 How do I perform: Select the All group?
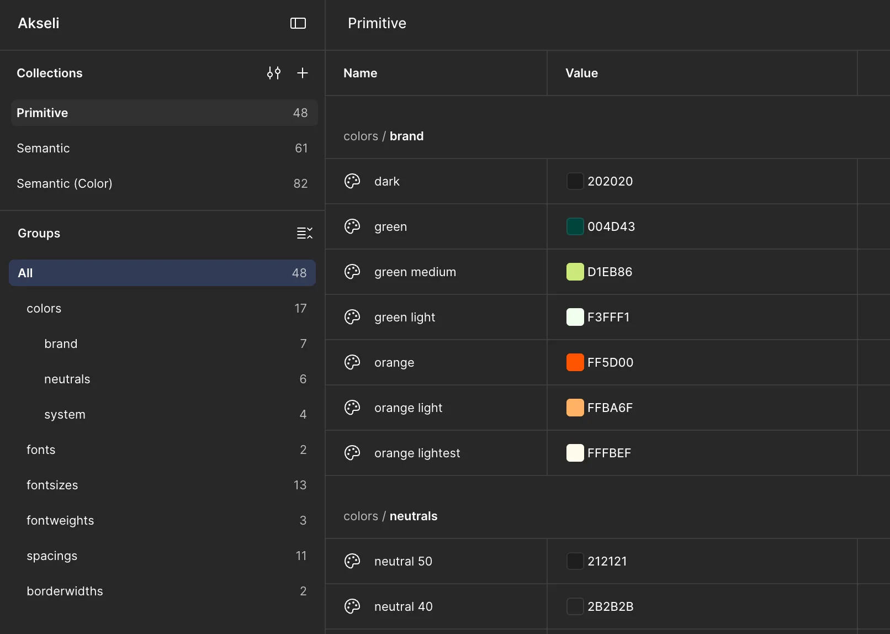pyautogui.click(x=162, y=273)
